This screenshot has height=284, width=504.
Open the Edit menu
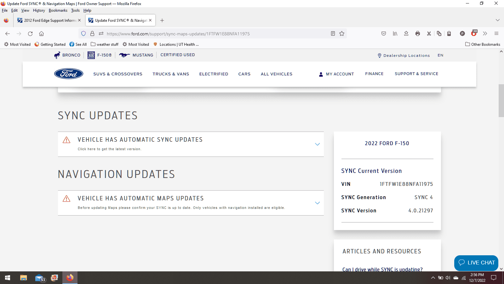(14, 10)
